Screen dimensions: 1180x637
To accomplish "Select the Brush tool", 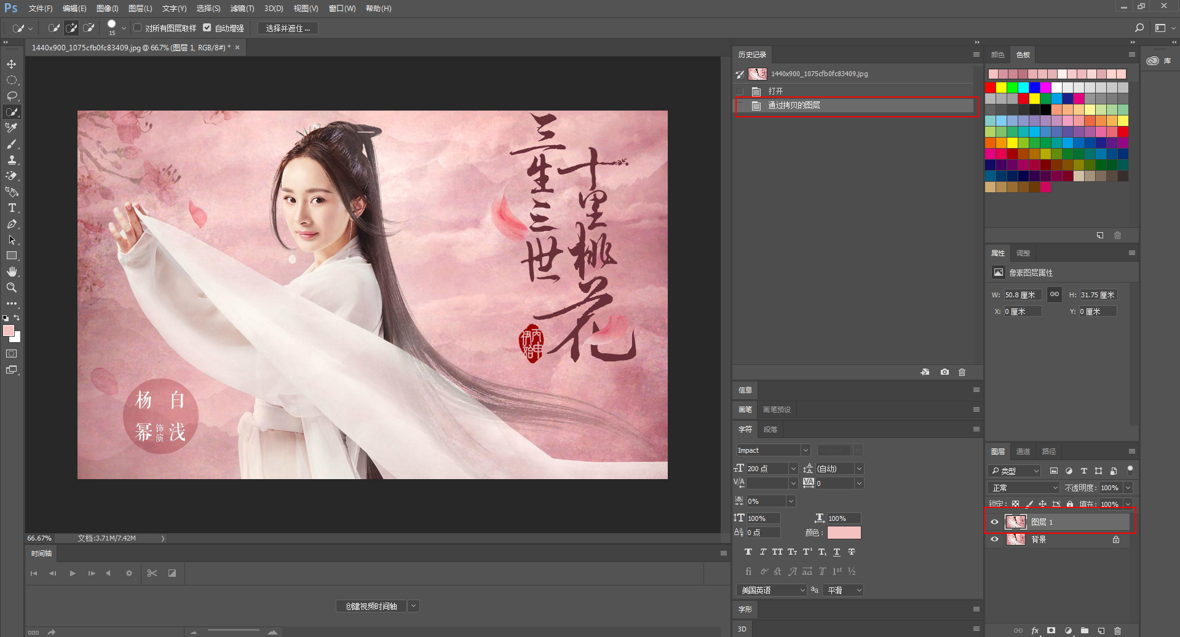I will (x=12, y=144).
